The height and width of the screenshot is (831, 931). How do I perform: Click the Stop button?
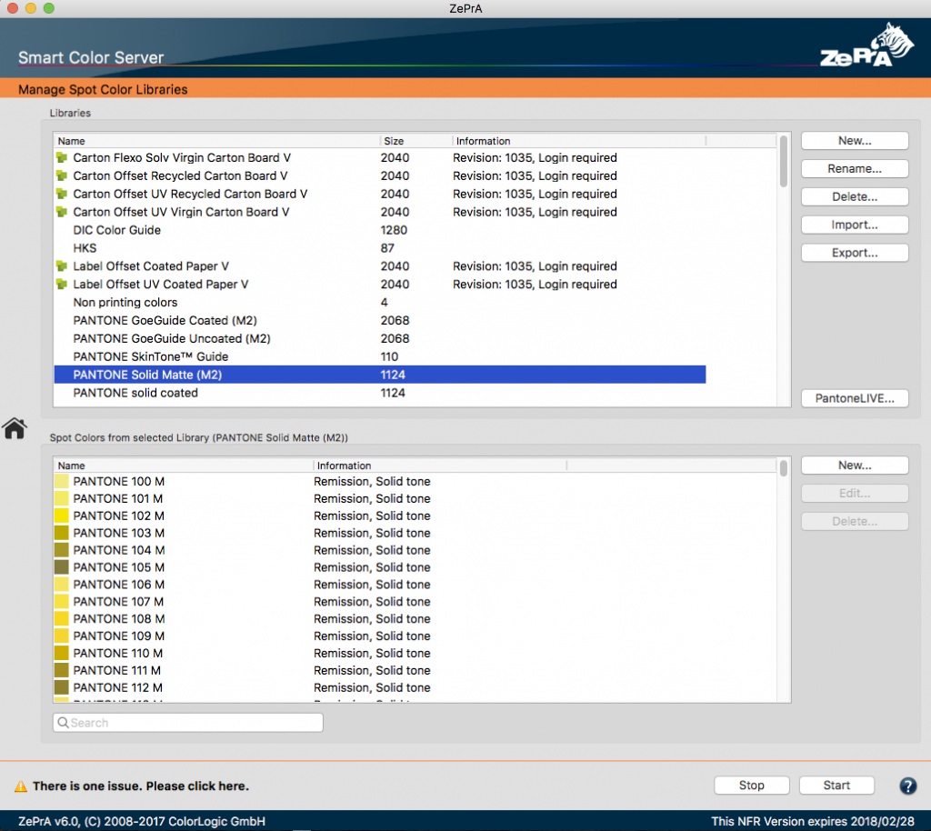coord(752,786)
